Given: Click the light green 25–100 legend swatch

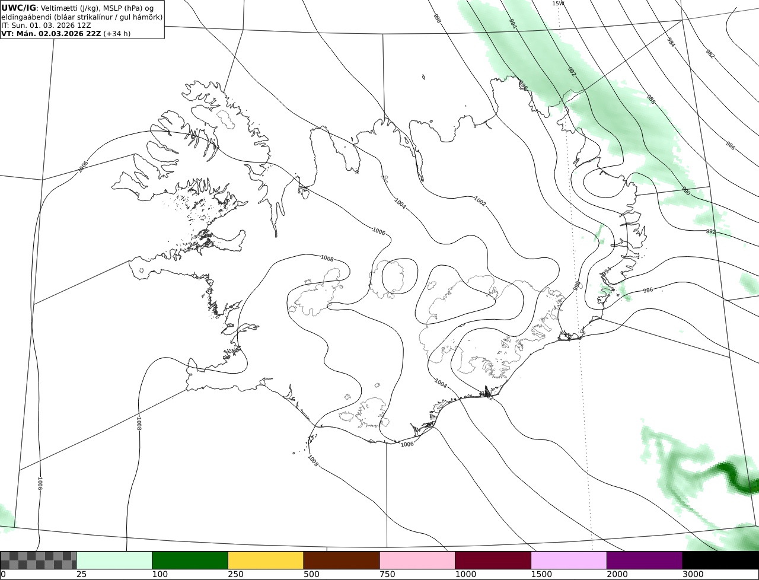Looking at the screenshot, I should 114,560.
